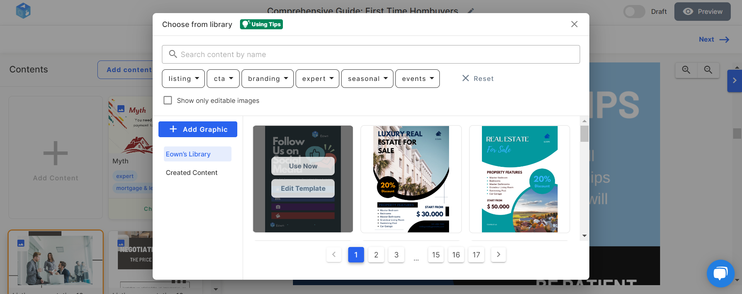Click the Add Graphic button
Viewport: 742px width, 294px height.
click(198, 129)
